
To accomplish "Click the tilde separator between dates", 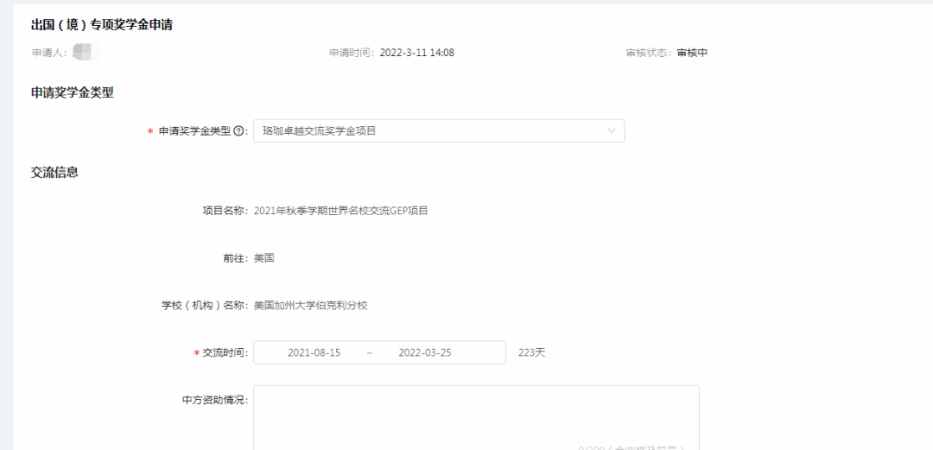I will coord(369,353).
